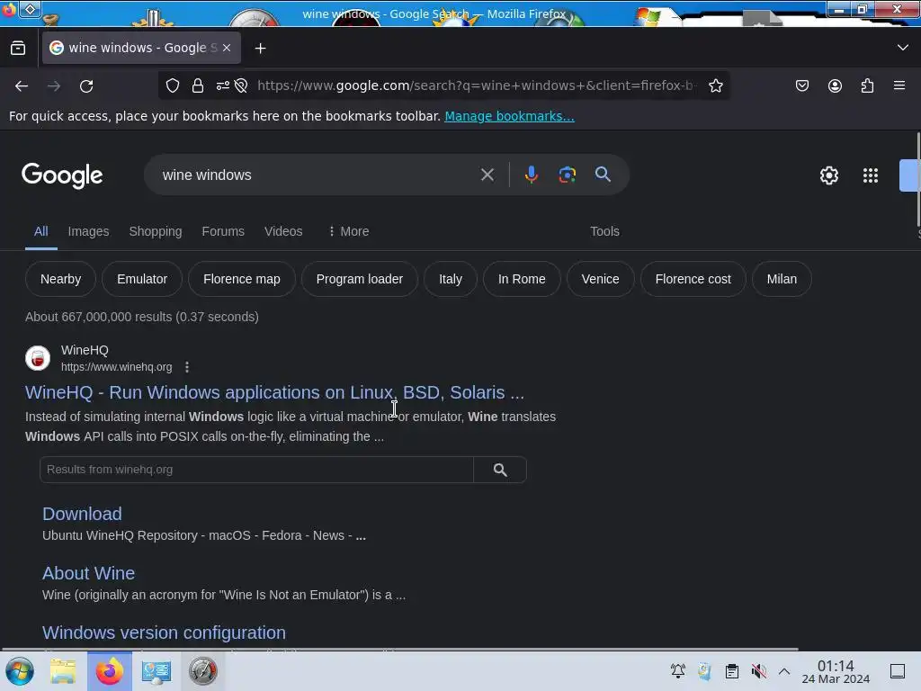
Task: Start a voice search with the microphone
Action: coord(531,175)
